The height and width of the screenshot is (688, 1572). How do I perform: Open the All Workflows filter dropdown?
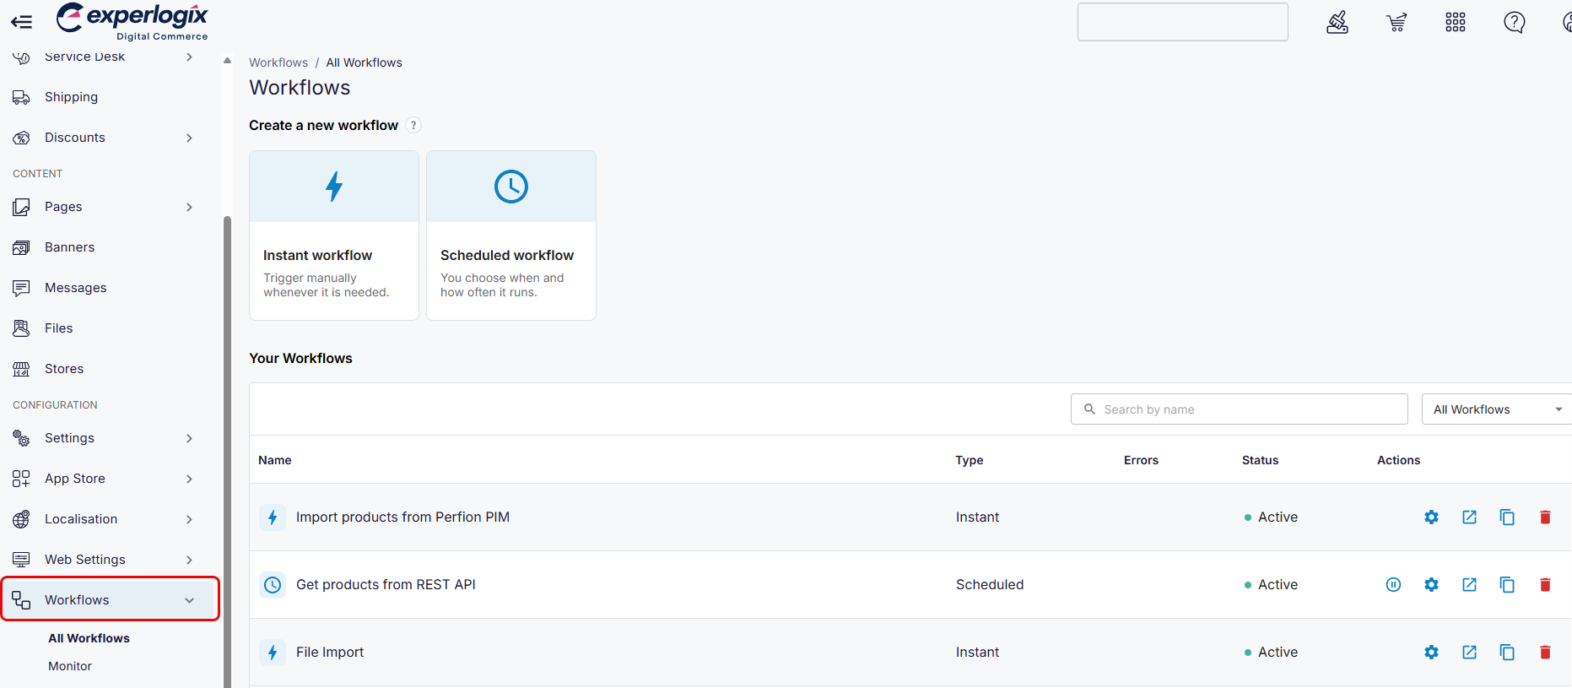(x=1496, y=409)
